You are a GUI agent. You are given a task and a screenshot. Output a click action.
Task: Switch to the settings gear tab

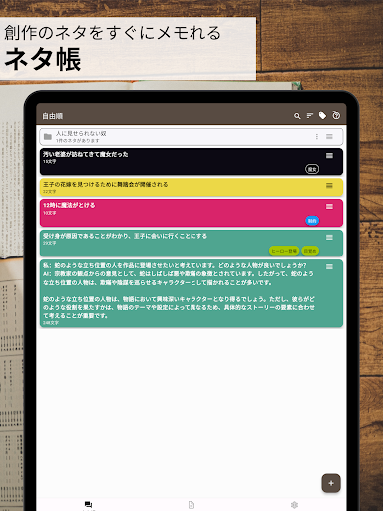(294, 505)
